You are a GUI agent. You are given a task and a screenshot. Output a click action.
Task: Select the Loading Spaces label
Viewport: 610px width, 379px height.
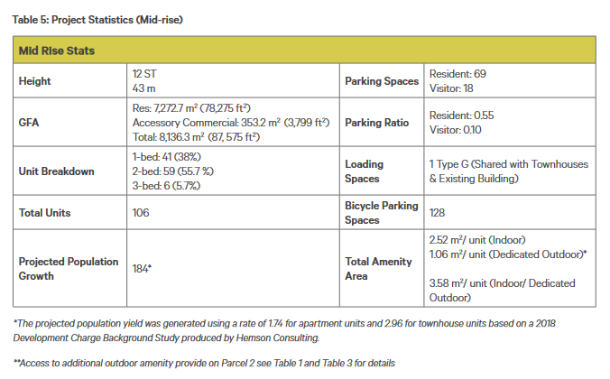point(365,171)
